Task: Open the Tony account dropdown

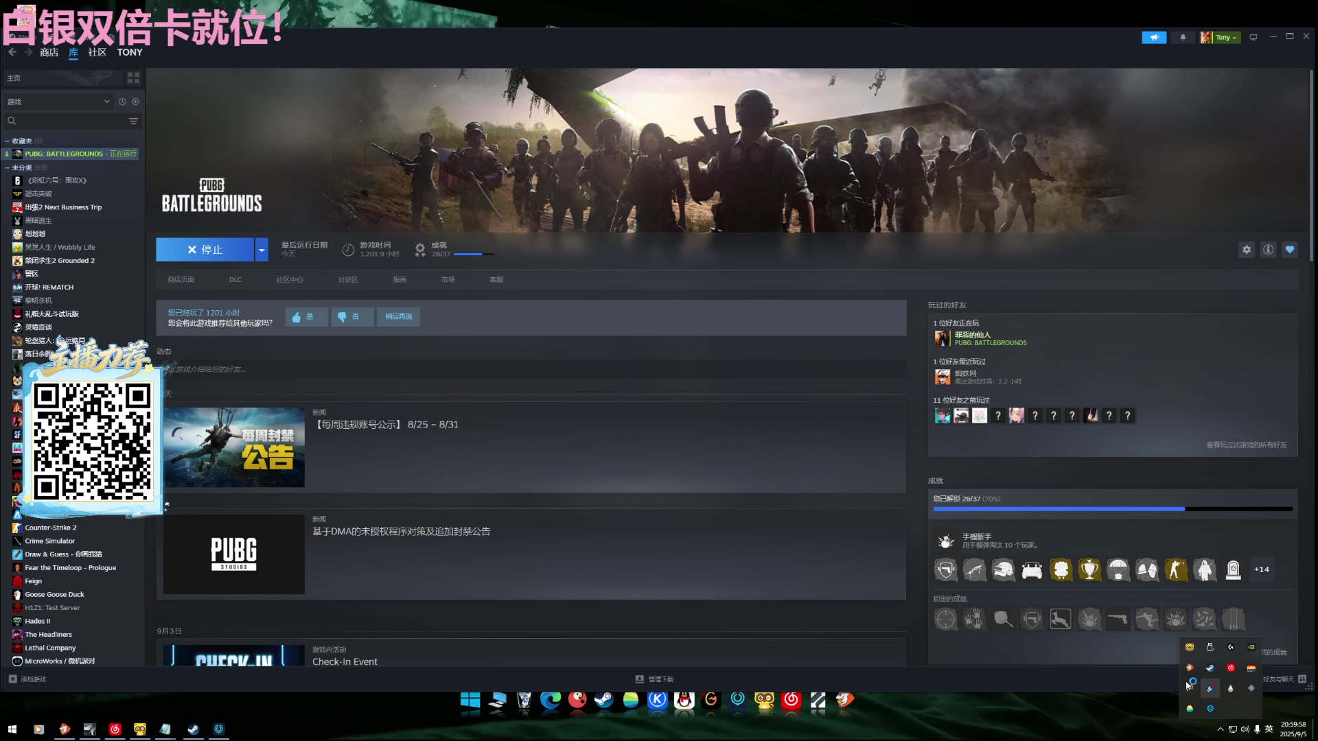Action: [1220, 37]
